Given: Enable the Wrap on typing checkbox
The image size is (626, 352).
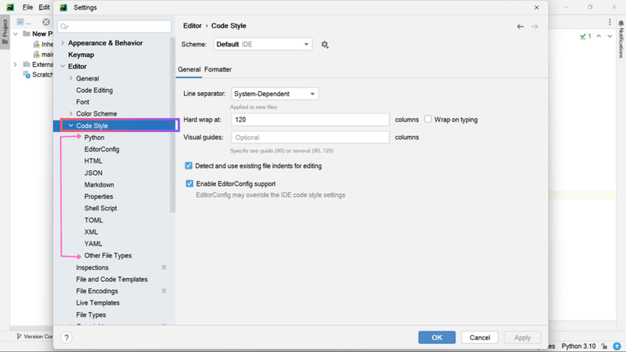Looking at the screenshot, I should [428, 120].
